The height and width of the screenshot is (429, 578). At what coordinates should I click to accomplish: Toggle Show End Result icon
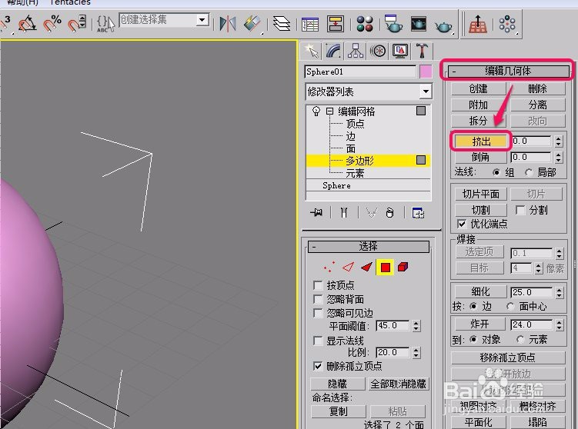click(x=343, y=212)
